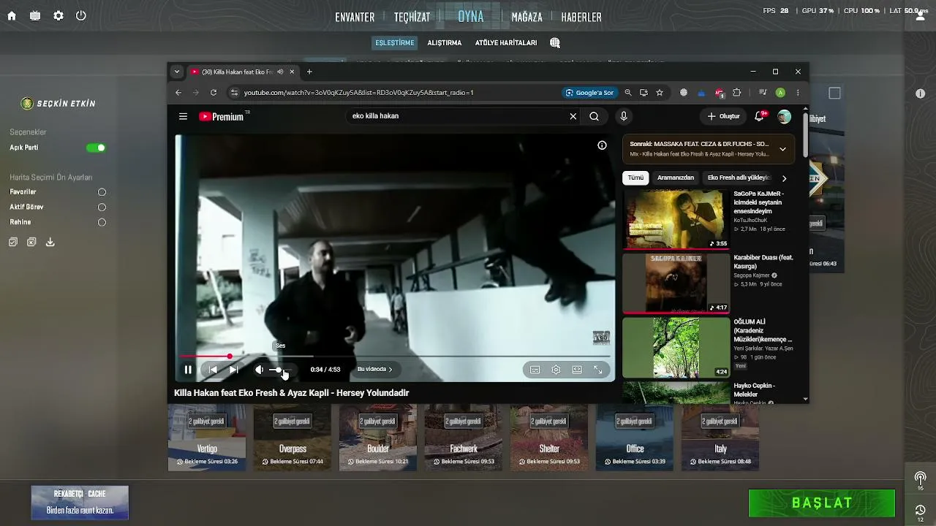Switch video to theater mode

577,370
